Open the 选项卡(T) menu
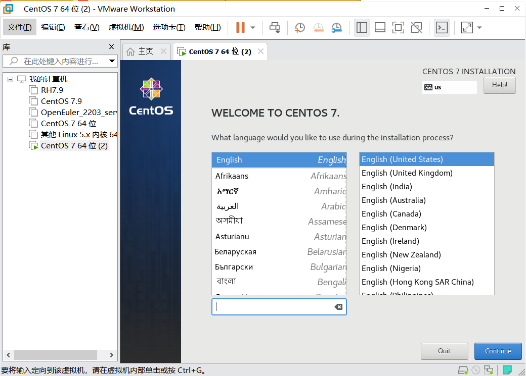Screen dimensions: 526x376 pyautogui.click(x=169, y=27)
